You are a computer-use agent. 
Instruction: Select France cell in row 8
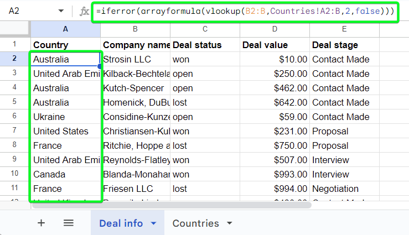pyautogui.click(x=65, y=145)
